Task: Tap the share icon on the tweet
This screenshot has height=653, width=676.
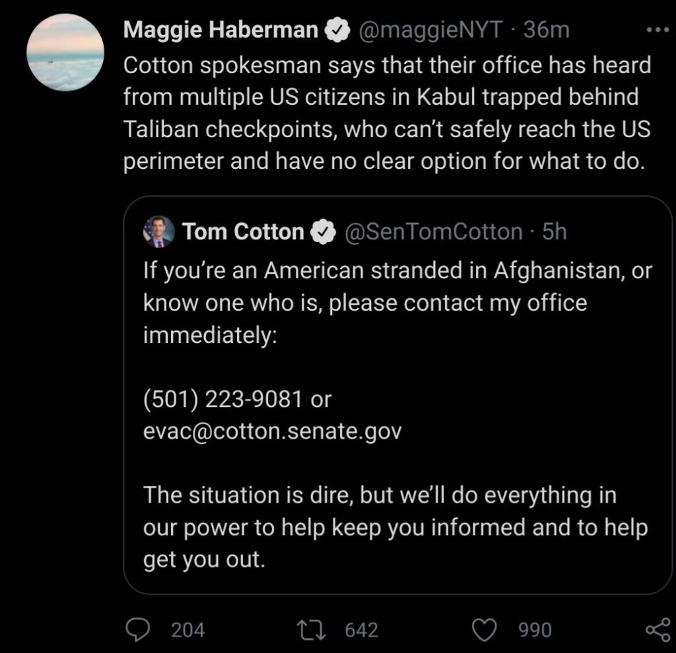Action: (x=656, y=630)
